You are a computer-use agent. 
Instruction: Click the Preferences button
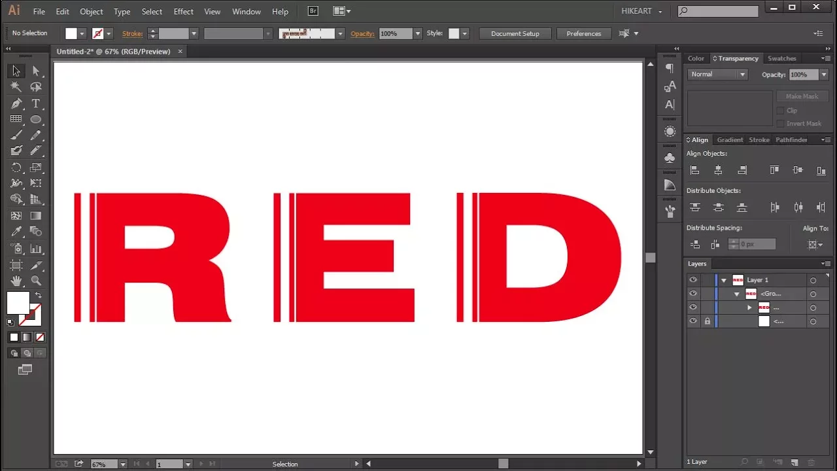[x=584, y=33]
